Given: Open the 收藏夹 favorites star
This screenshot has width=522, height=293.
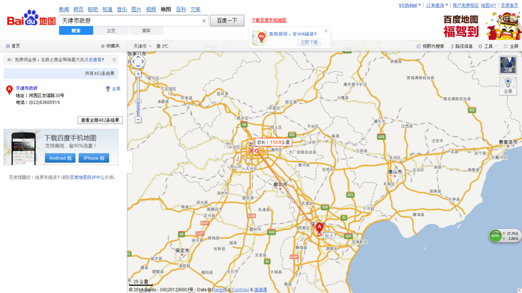Looking at the screenshot, I should coord(110,46).
